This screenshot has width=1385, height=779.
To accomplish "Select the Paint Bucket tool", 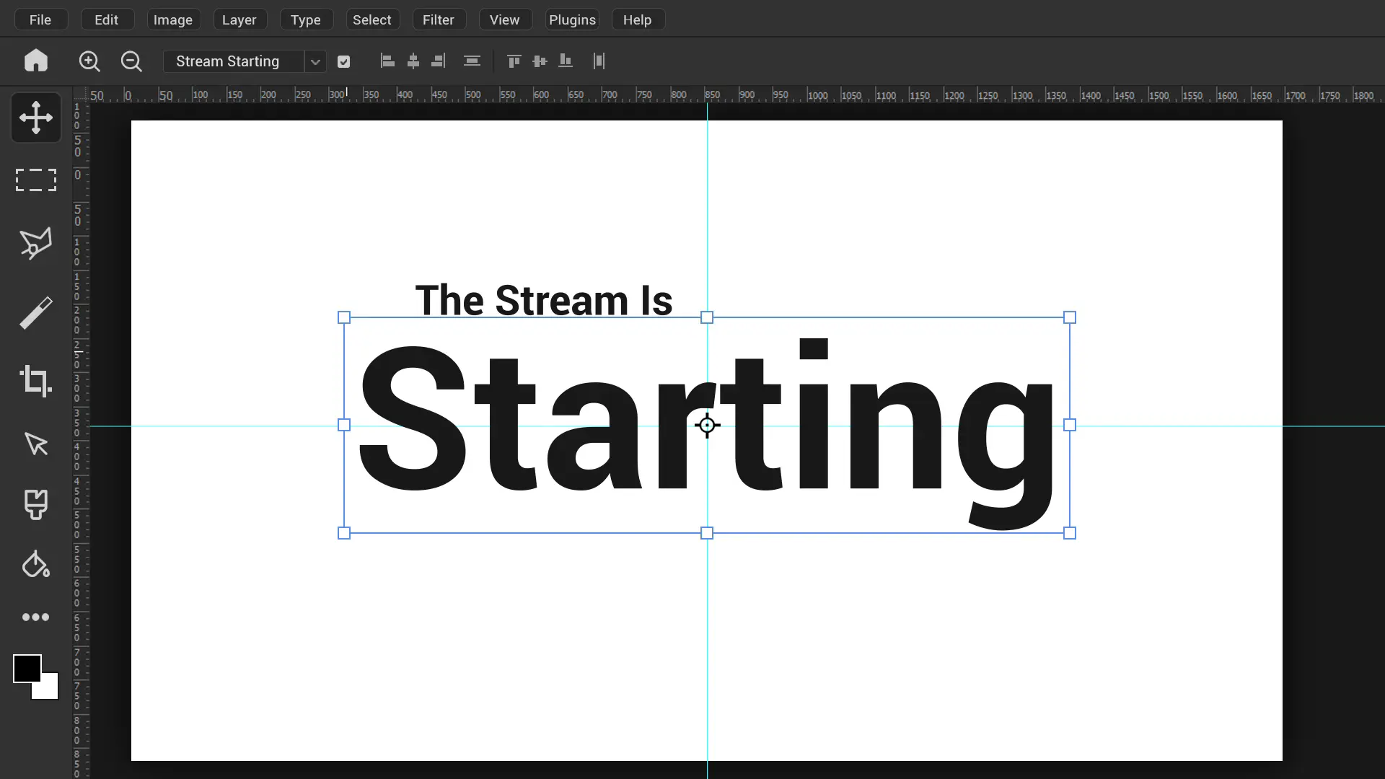I will tap(36, 564).
